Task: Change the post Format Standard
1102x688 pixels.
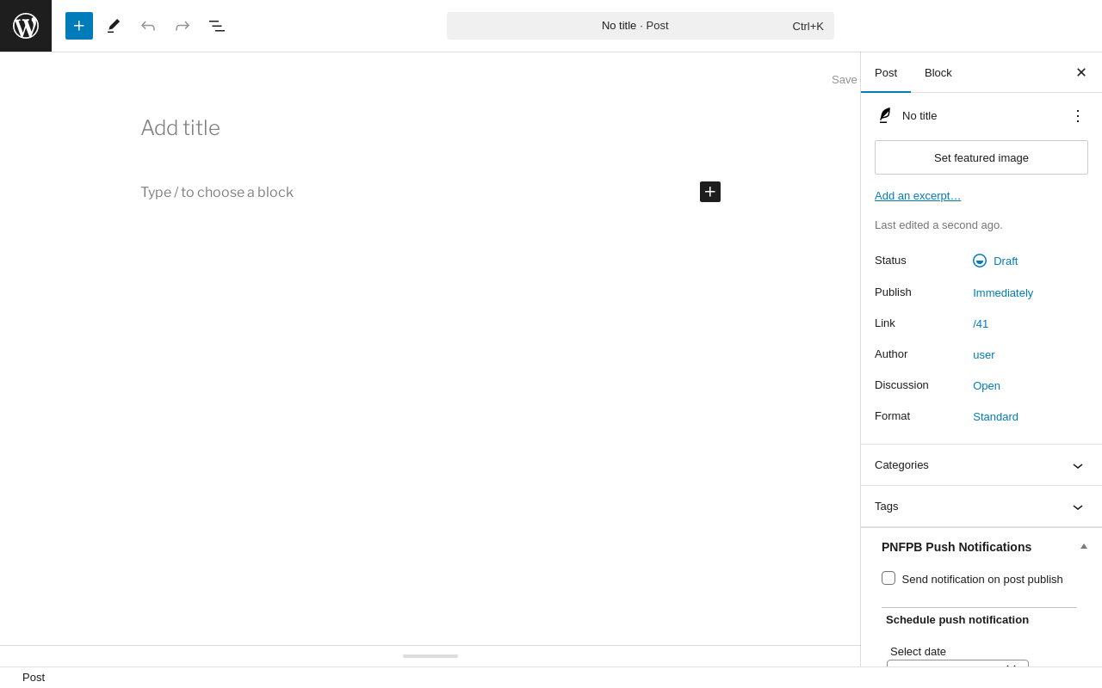Action: (995, 416)
